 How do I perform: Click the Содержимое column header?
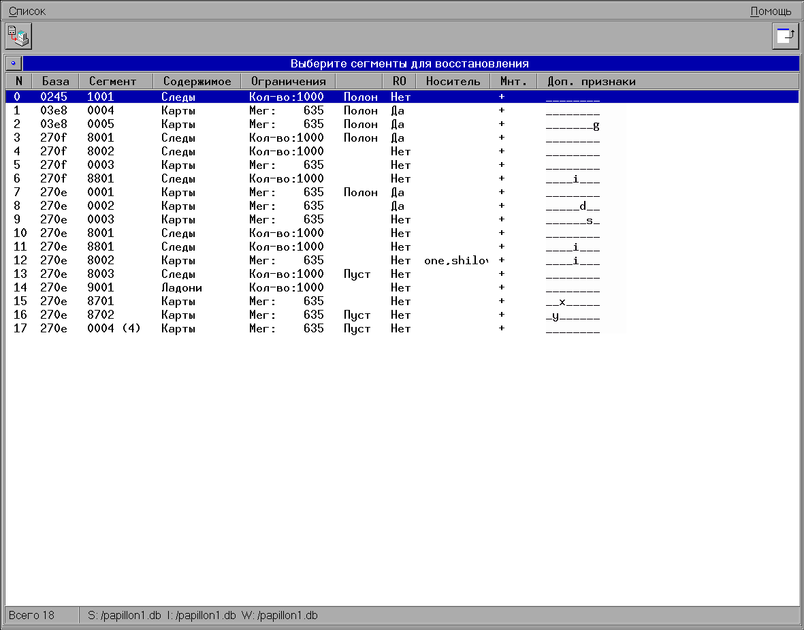point(197,81)
